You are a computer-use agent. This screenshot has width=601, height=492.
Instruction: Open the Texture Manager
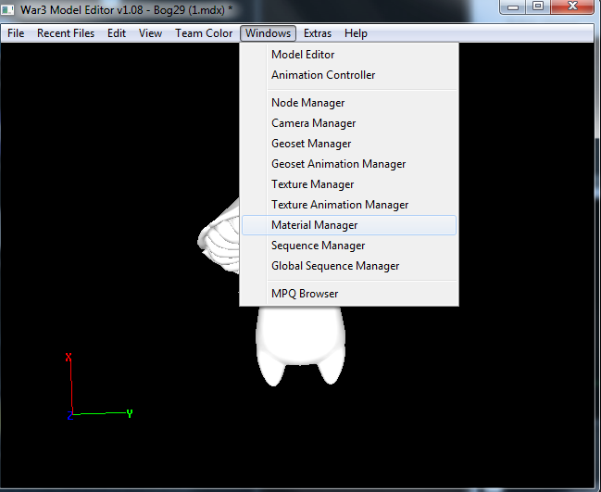349,184
